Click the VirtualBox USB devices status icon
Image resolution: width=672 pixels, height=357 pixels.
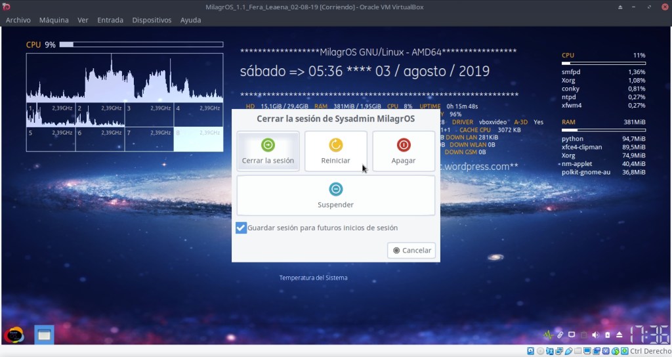pos(569,351)
